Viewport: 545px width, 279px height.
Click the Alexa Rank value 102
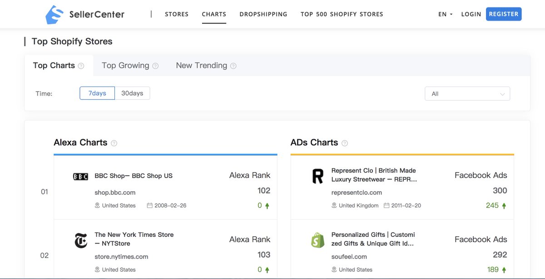point(264,191)
